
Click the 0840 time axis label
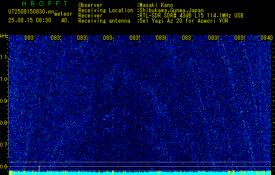(x=266, y=38)
